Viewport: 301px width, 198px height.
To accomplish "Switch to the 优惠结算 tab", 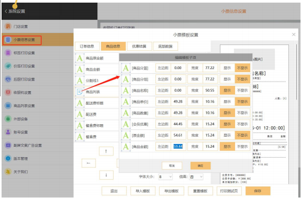I will pyautogui.click(x=139, y=46).
